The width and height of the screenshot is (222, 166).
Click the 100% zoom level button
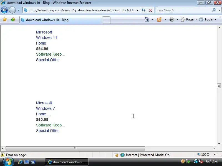click(203, 155)
